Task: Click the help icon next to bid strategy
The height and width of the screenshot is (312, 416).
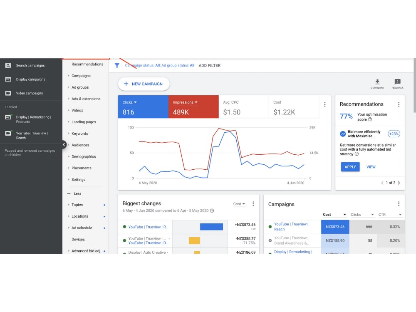Action: (x=357, y=154)
